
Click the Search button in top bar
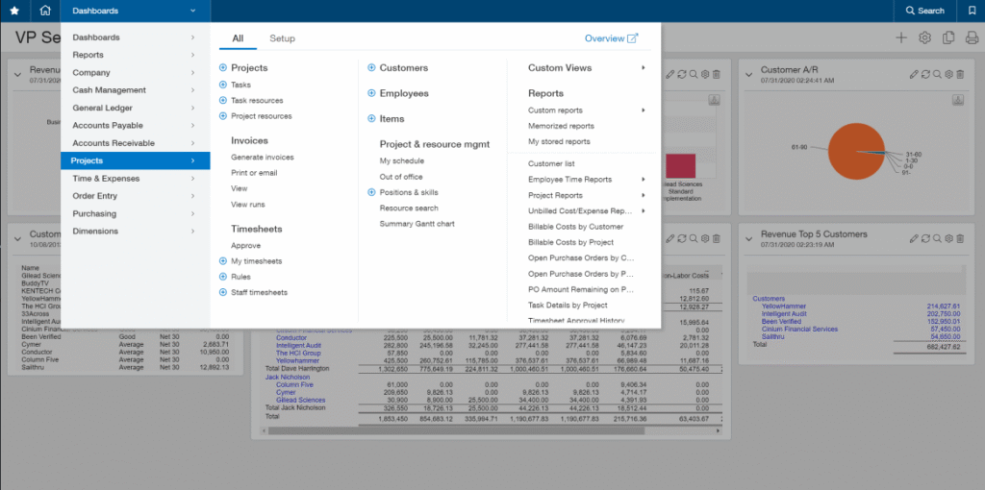point(924,11)
